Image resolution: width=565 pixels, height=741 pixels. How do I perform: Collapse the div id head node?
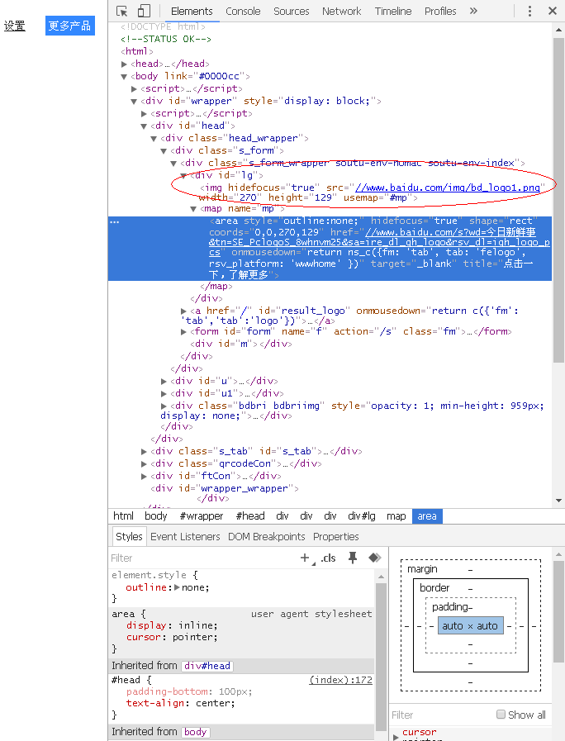tap(144, 126)
